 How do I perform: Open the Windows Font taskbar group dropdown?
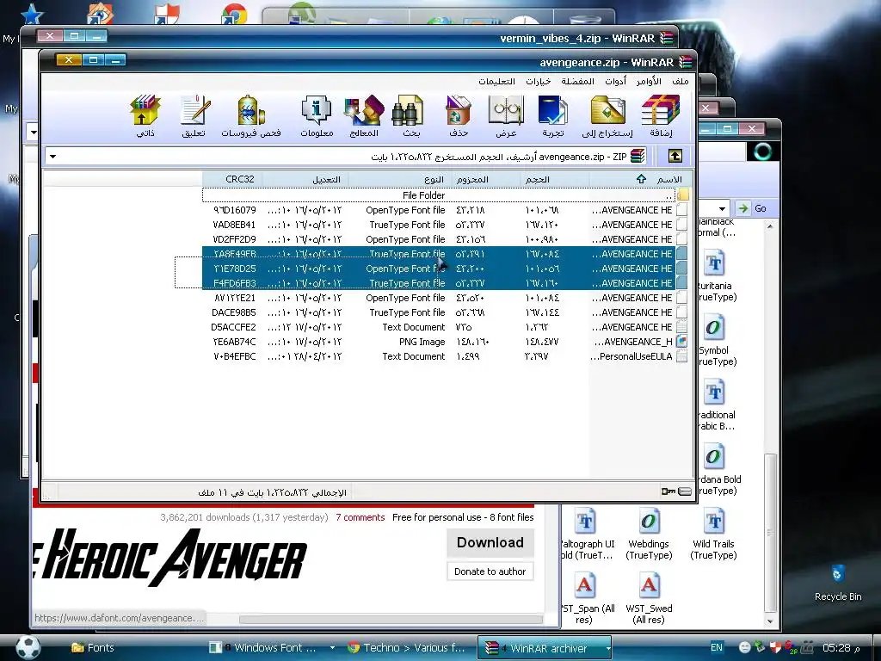332,648
